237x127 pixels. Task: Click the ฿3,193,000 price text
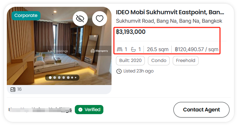coord(131,32)
